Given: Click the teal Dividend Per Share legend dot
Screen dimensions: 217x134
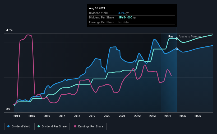Looking at the screenshot, I should tap(39, 126).
